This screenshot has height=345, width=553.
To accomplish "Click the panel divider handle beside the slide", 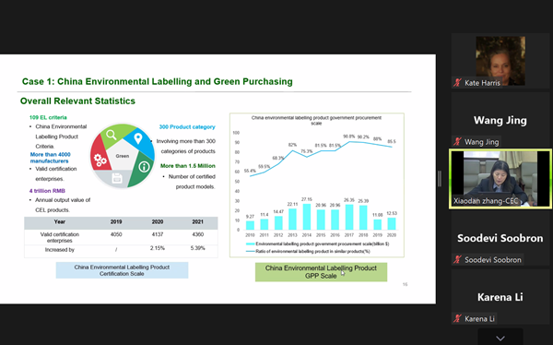I will tap(440, 179).
